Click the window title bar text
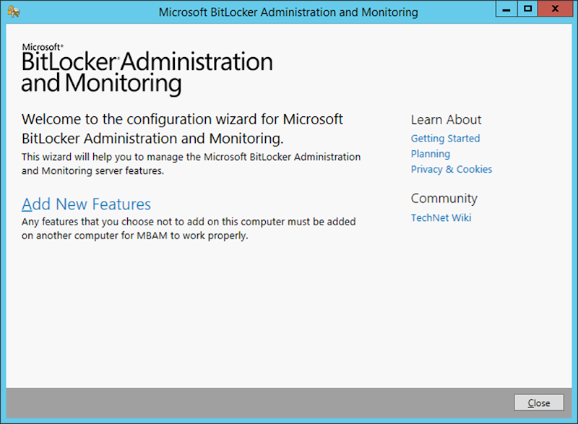Viewport: 578px width, 424px height. tap(288, 12)
